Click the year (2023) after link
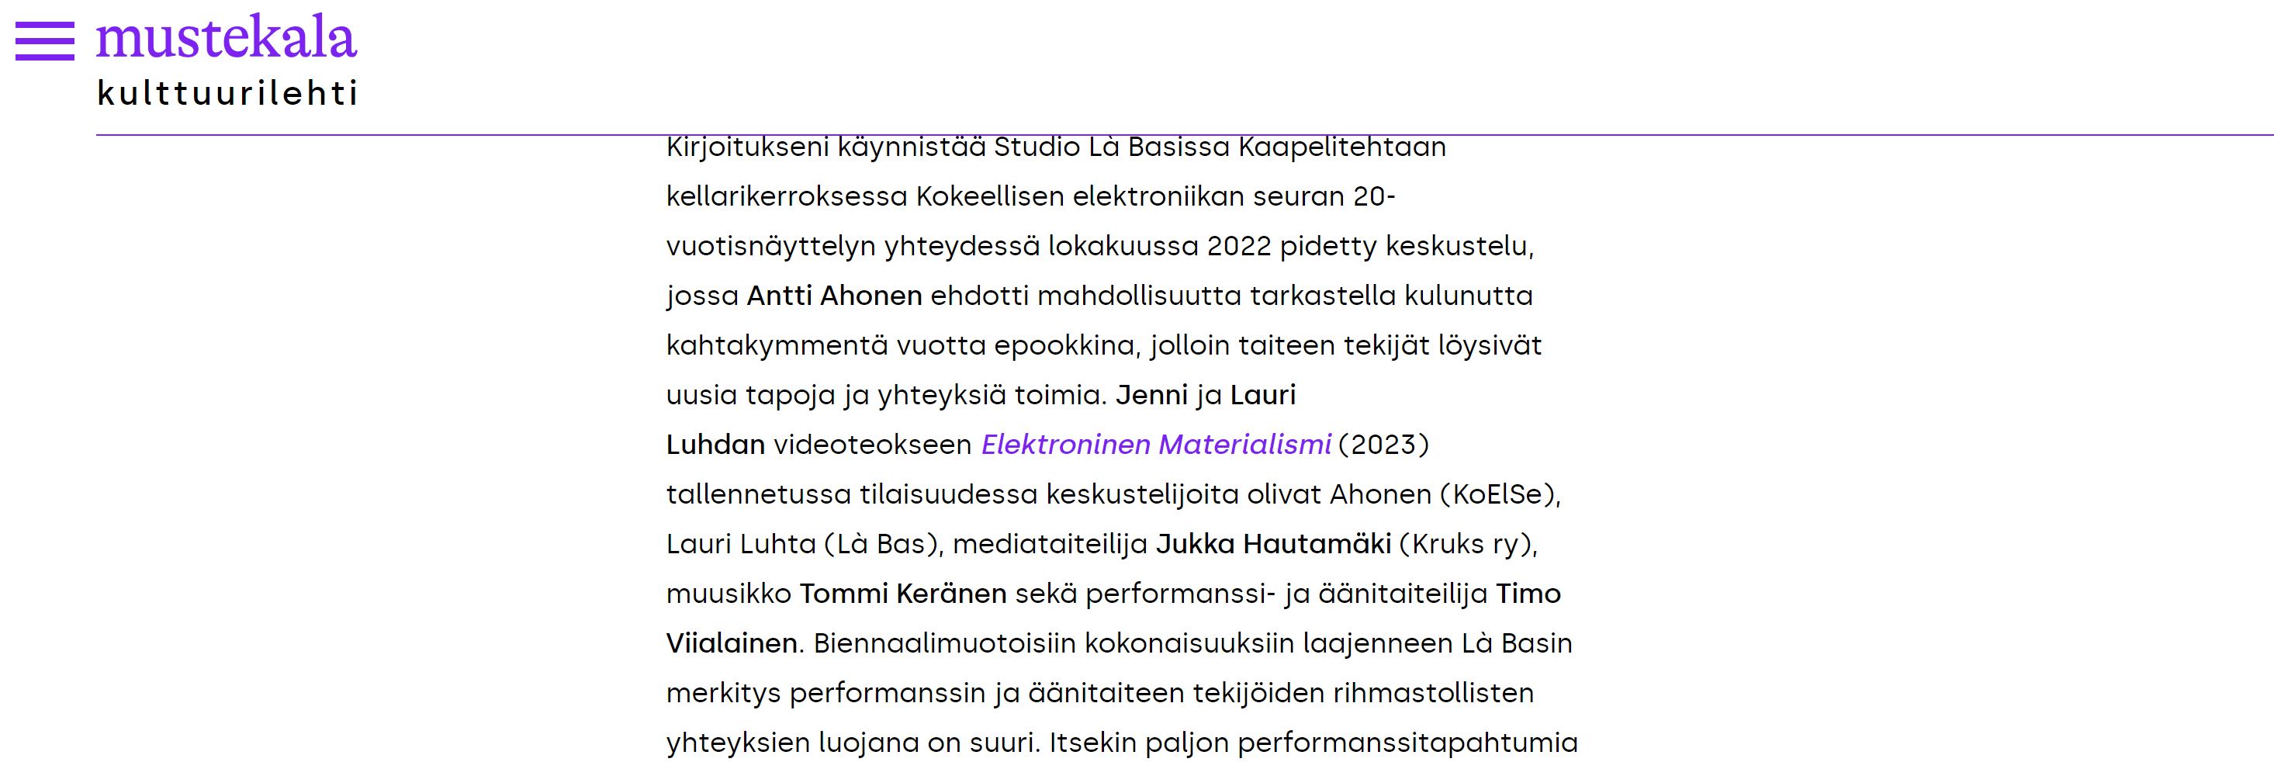 [x=1383, y=444]
